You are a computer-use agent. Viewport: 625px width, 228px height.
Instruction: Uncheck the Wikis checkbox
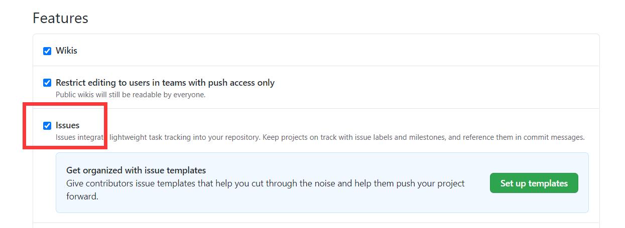47,51
